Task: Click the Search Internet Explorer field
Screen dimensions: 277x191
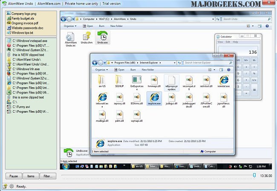Action: point(208,63)
